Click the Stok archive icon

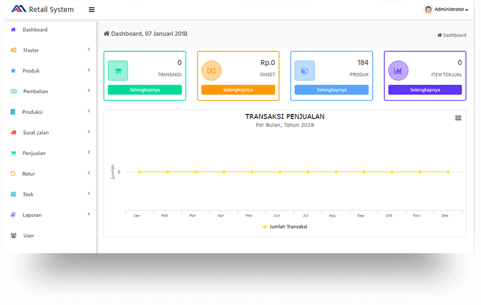pyautogui.click(x=13, y=194)
